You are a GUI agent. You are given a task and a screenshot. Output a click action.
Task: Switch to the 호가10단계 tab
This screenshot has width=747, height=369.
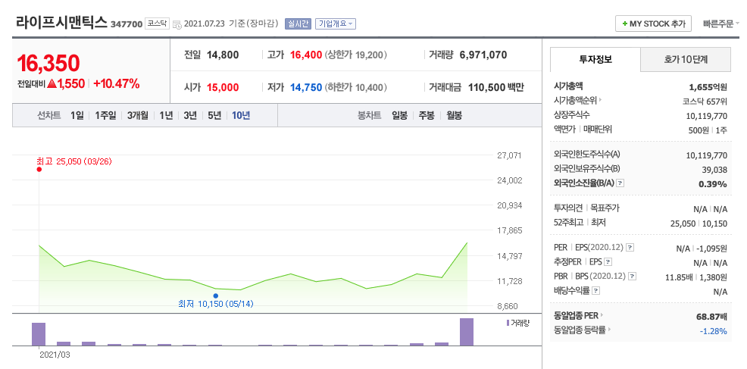coord(686,60)
